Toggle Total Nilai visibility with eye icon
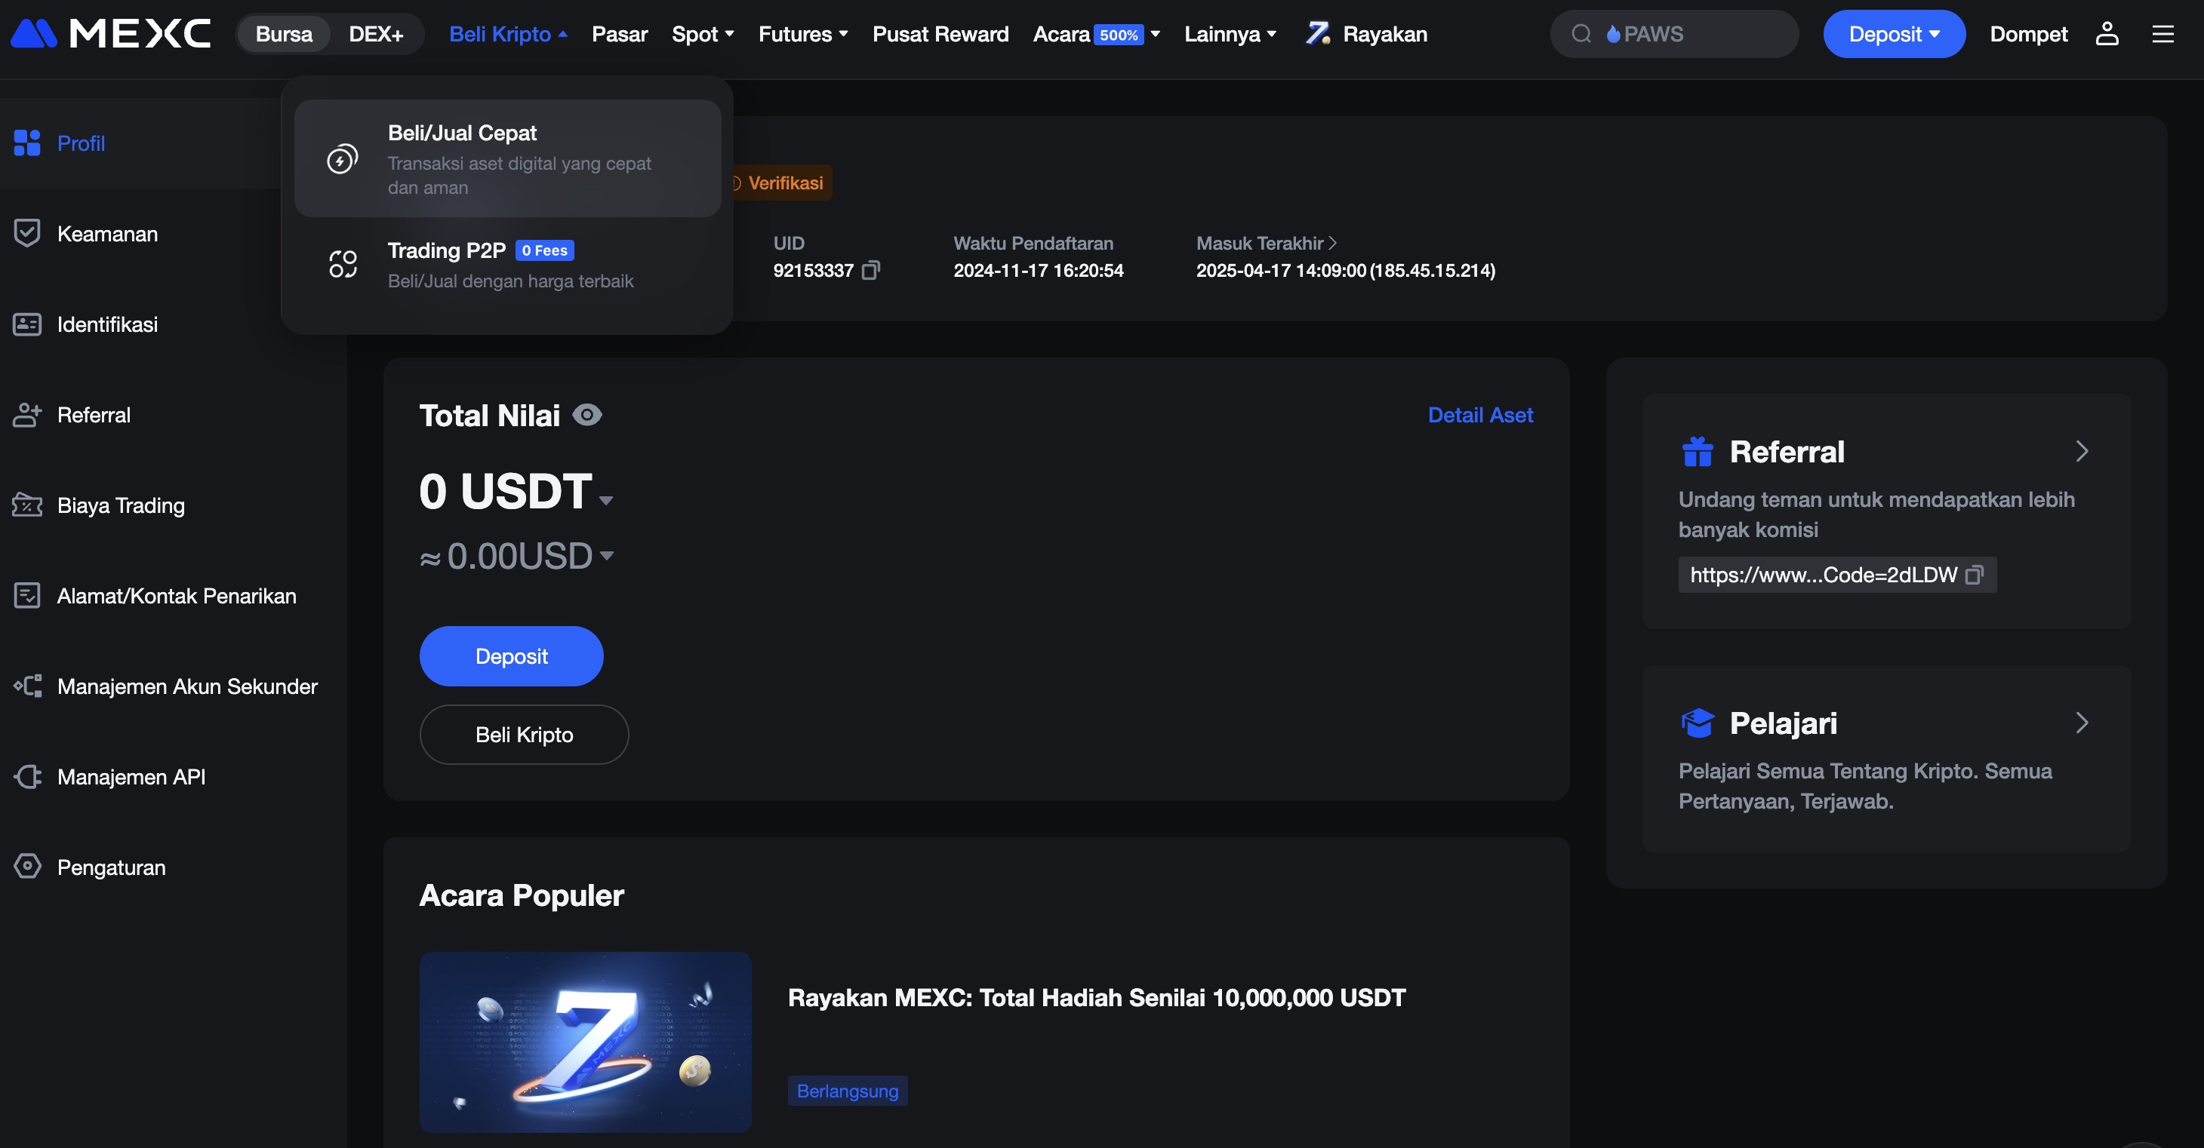2204x1148 pixels. (x=587, y=415)
